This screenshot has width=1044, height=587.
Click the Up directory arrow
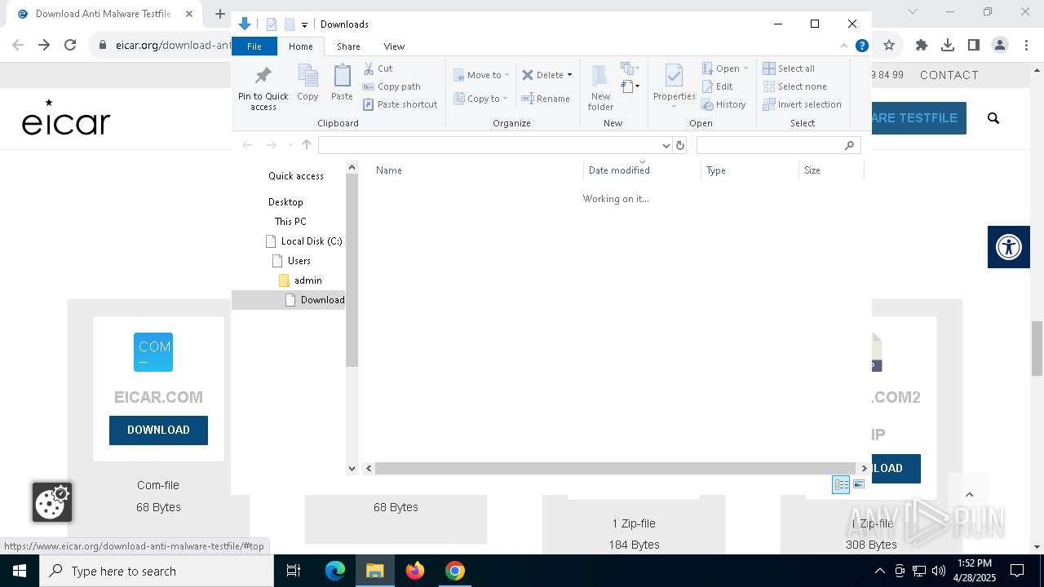[307, 145]
